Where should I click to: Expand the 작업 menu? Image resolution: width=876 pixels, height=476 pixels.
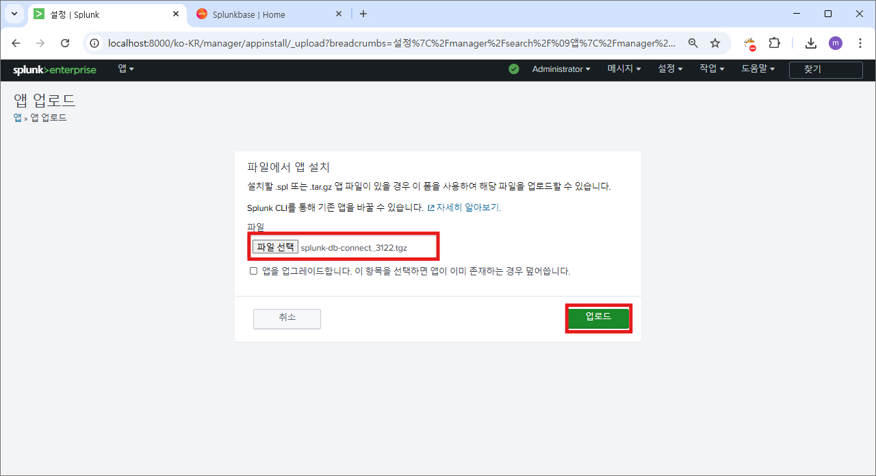(x=712, y=69)
